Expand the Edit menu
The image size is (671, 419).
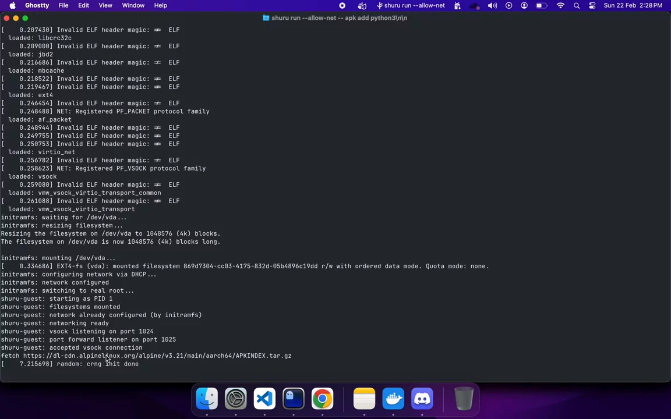pyautogui.click(x=83, y=5)
